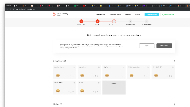This screenshot has width=190, height=107.
Task: Open the About navigation link
Action: click(x=137, y=15)
